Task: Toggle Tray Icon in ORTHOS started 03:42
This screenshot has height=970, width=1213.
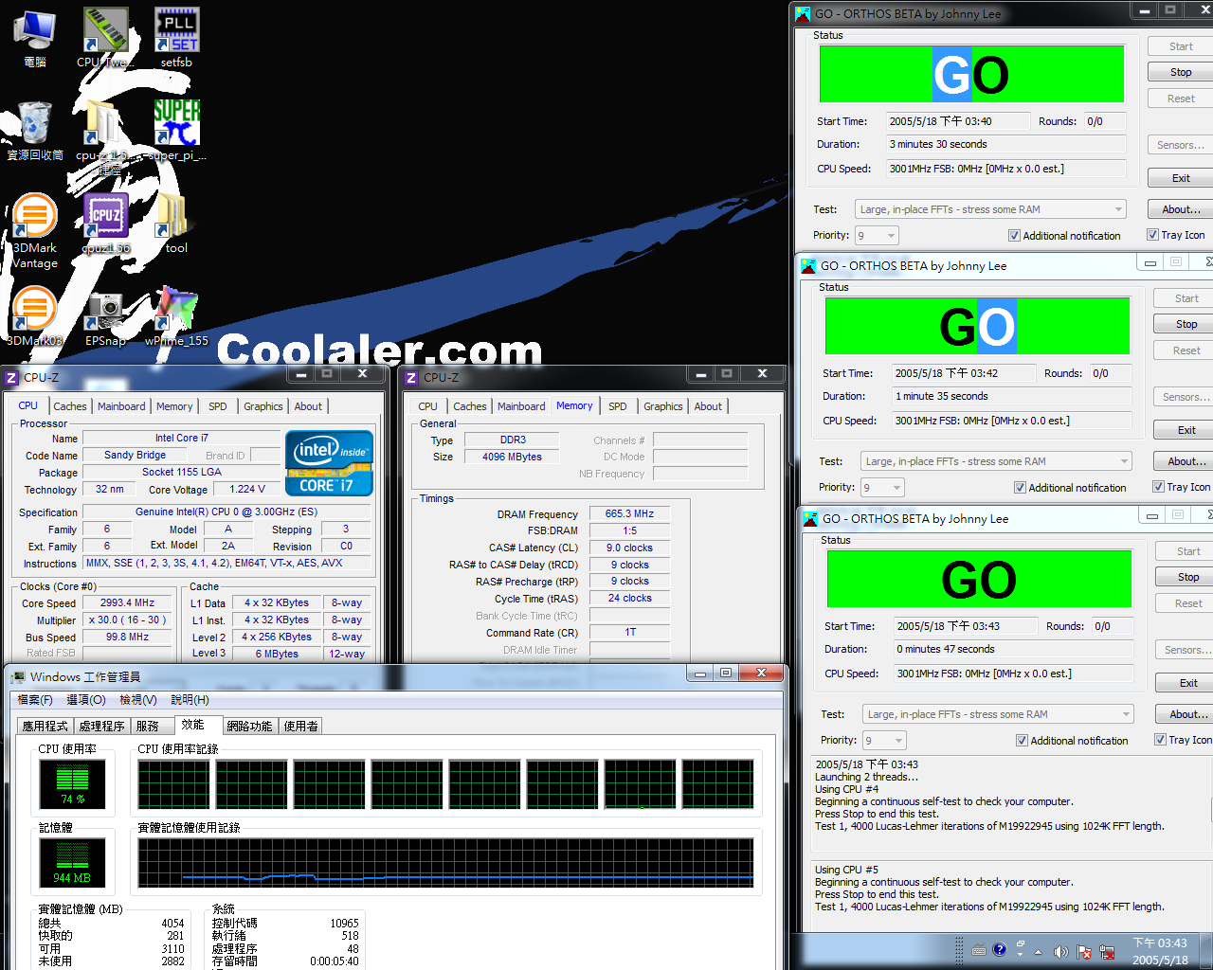Action: [1182, 487]
